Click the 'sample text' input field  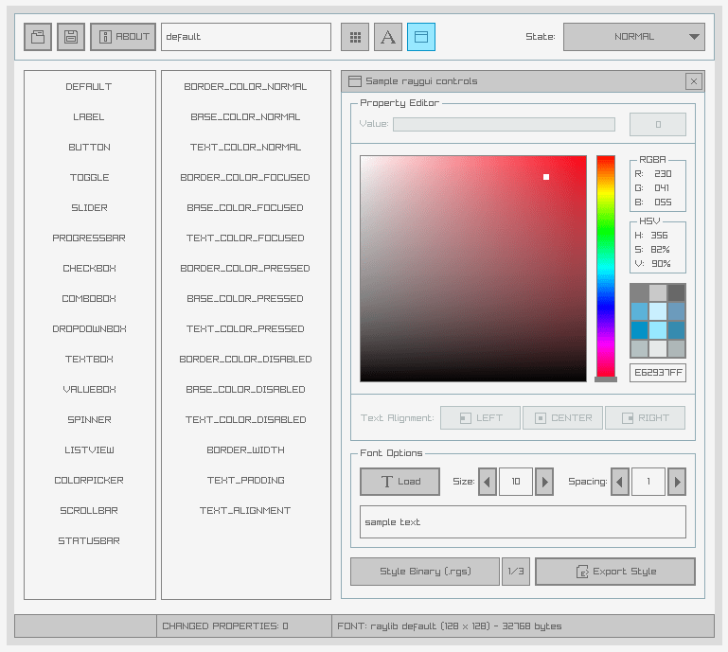coord(523,522)
